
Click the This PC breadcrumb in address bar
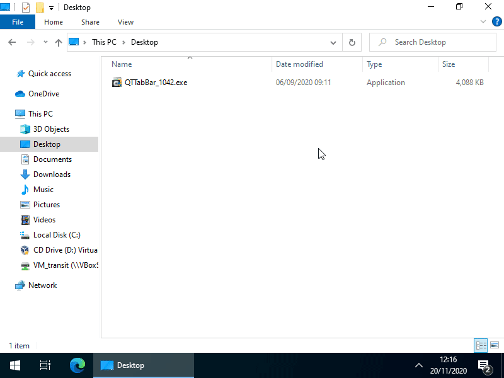point(104,42)
